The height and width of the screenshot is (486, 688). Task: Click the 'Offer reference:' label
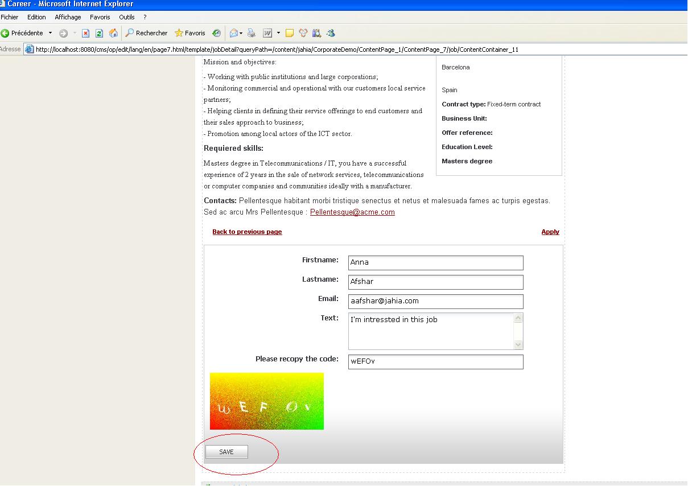[467, 133]
